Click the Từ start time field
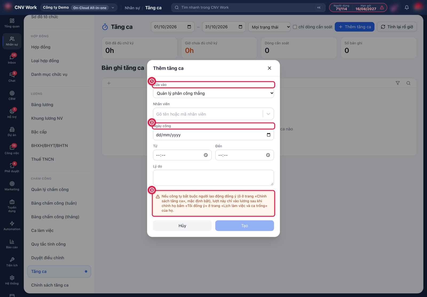Screen dimensions: 427x297 [182, 155]
